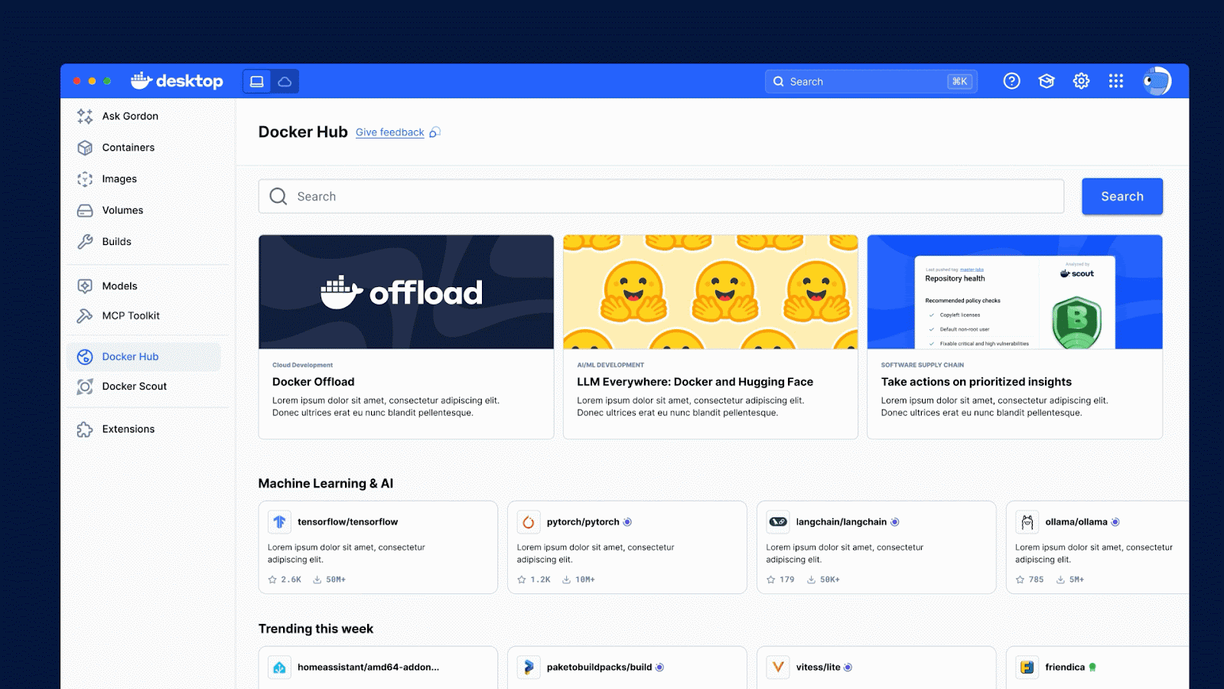Open the Docker Offload banner image
Image resolution: width=1224 pixels, height=689 pixels.
(406, 292)
